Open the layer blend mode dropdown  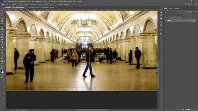(x=173, y=15)
